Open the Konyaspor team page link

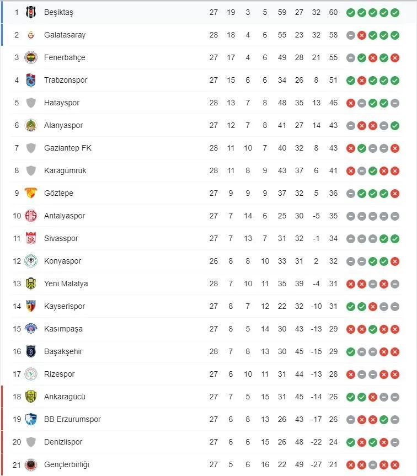(62, 261)
